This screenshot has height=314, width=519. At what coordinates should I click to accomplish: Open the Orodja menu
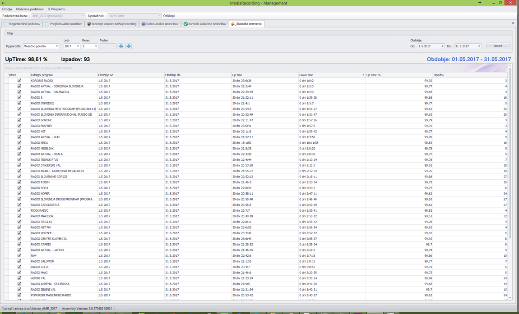[7, 9]
